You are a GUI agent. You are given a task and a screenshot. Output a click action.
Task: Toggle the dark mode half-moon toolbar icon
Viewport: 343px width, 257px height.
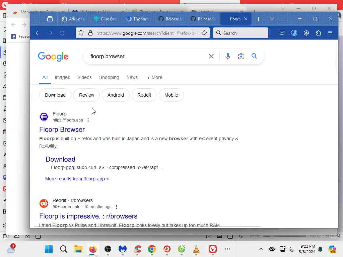coord(294,33)
